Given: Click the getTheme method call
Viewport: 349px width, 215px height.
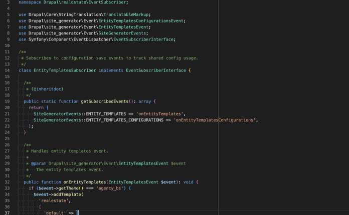Looking at the screenshot, I should pos(67,188).
